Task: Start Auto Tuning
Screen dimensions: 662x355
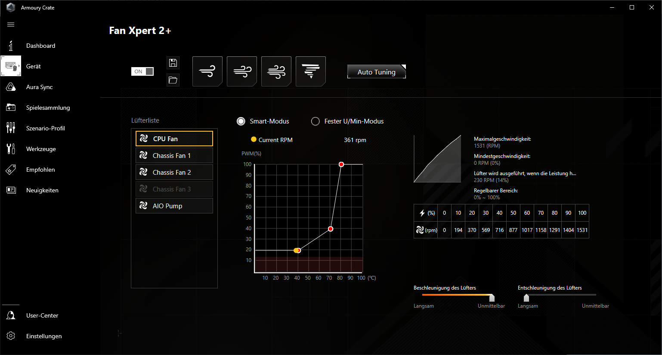Action: tap(377, 72)
